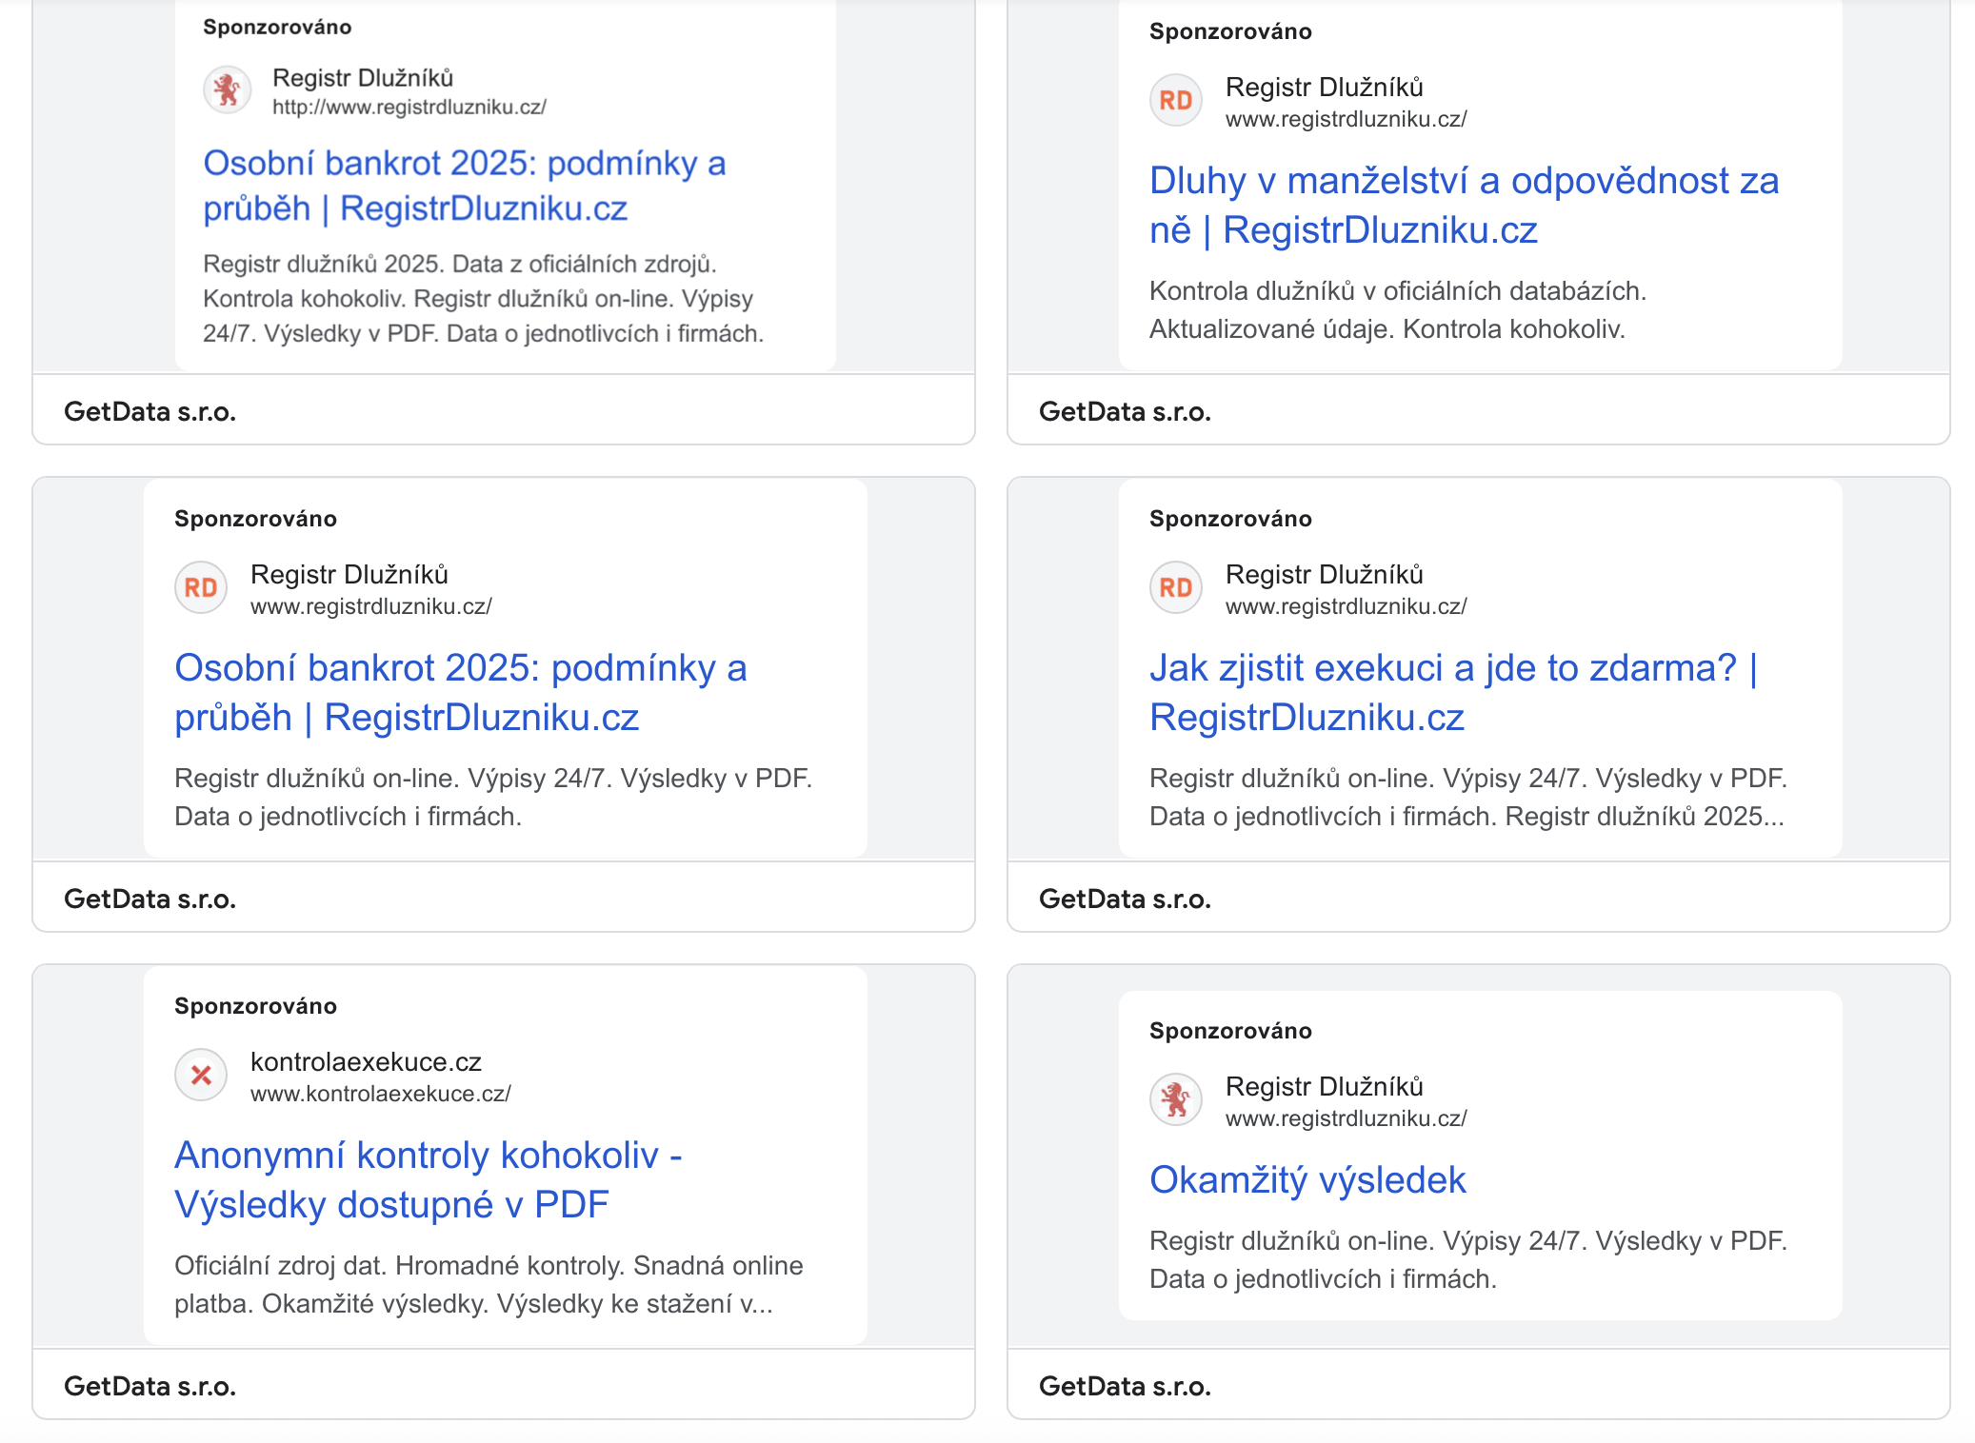
Task: Click the RD logo in the Jak zjistit exekuci ad
Action: point(1176,588)
